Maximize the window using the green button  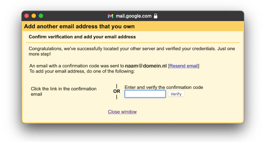click(41, 16)
